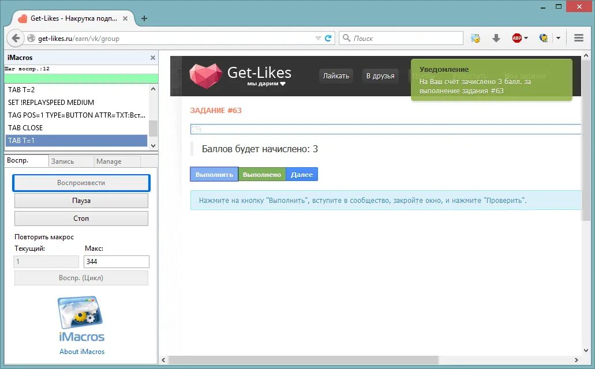Click the Воспроизвести play button
Image resolution: width=595 pixels, height=369 pixels.
point(81,183)
